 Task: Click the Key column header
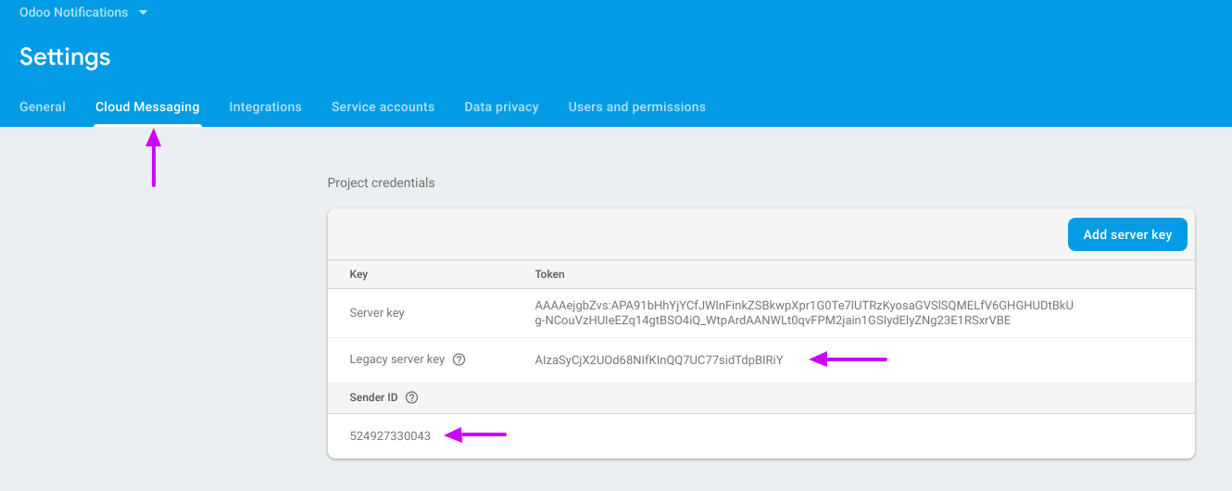coord(358,274)
